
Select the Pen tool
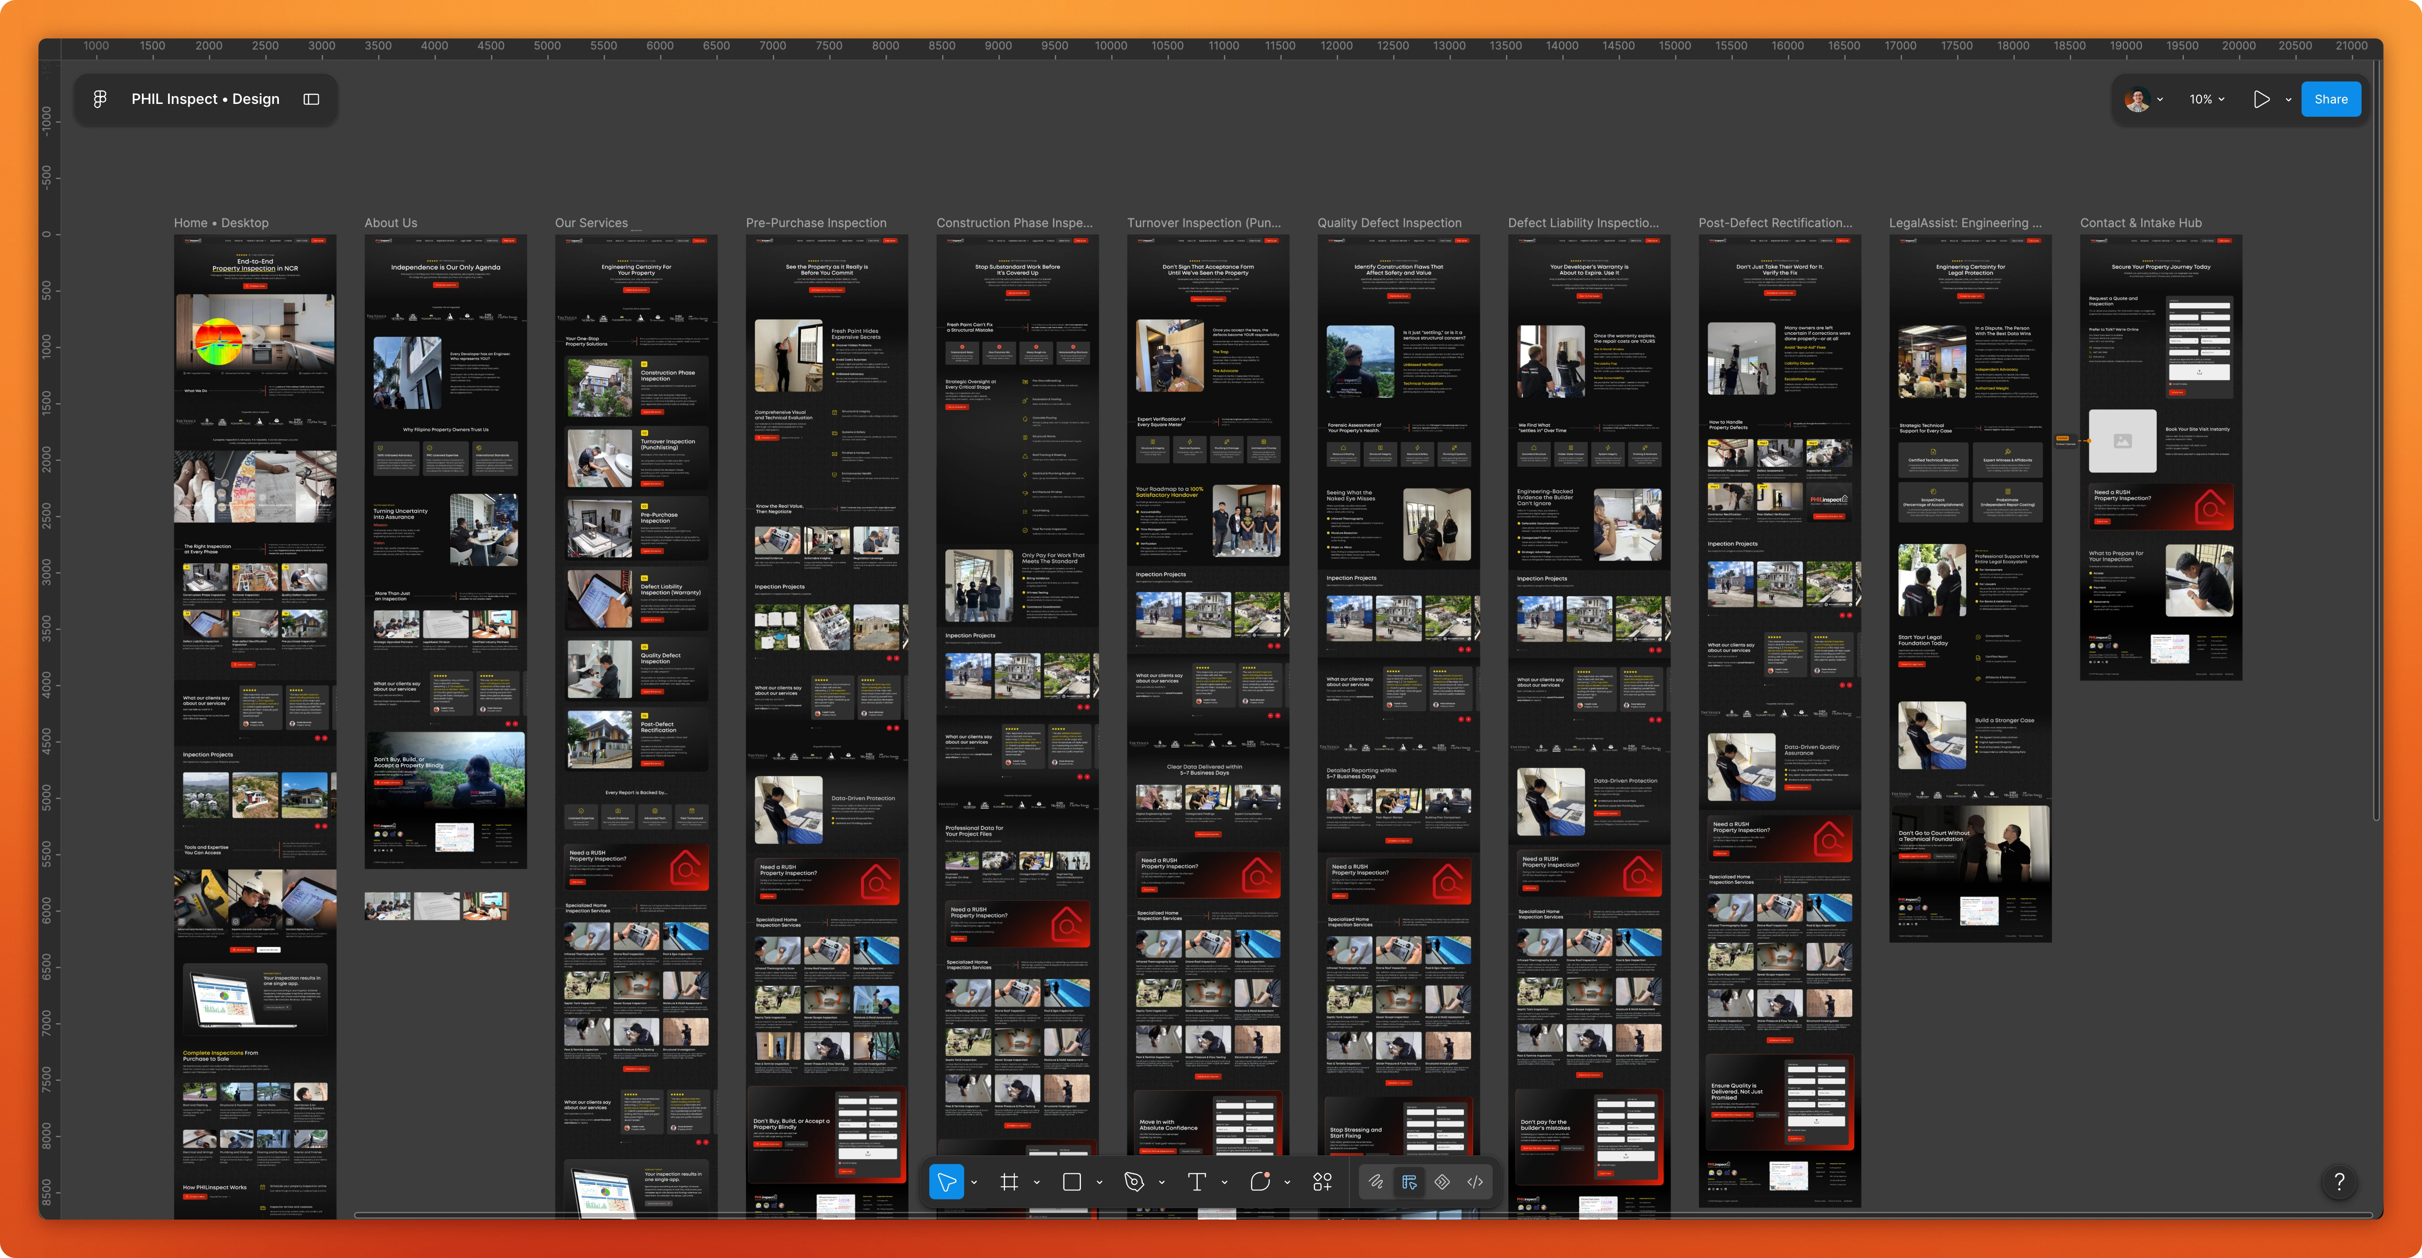pyautogui.click(x=1134, y=1182)
